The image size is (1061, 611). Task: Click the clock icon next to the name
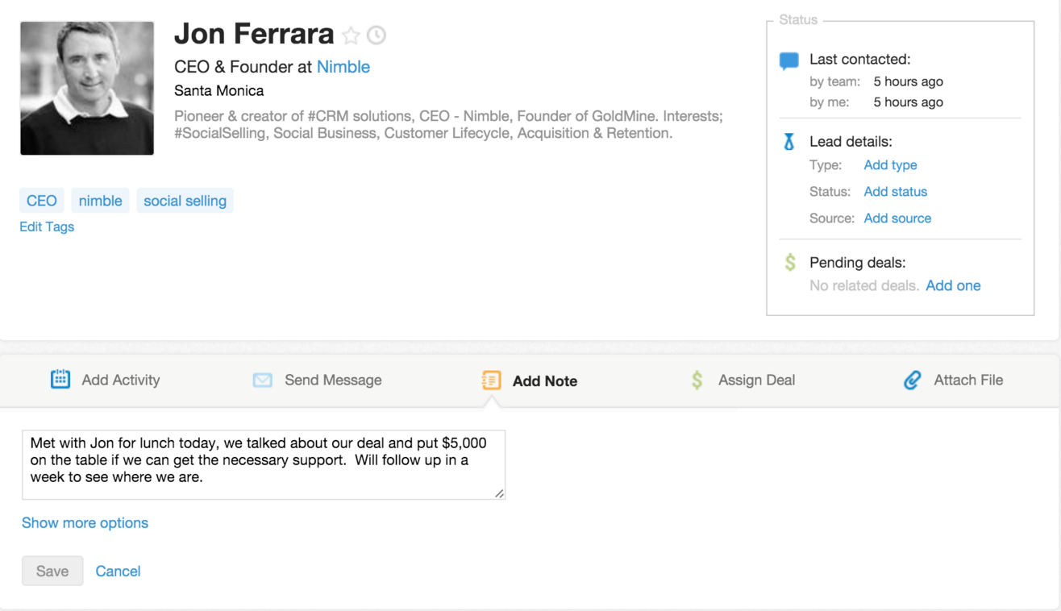pos(377,35)
